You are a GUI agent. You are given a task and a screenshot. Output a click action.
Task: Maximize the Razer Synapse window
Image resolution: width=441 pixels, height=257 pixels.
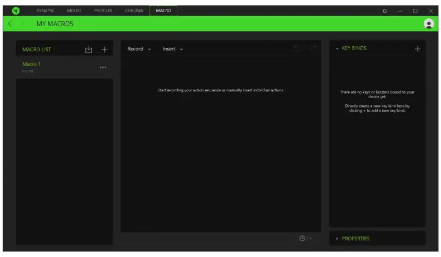coord(415,11)
